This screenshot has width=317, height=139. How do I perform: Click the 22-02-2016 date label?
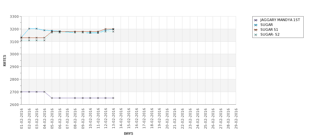[182, 119]
